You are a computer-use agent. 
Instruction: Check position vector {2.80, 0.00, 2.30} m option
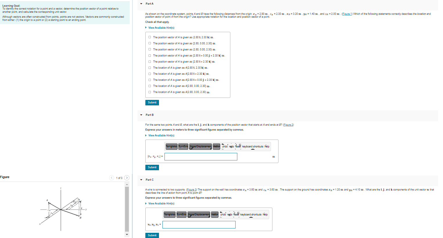[150, 43]
